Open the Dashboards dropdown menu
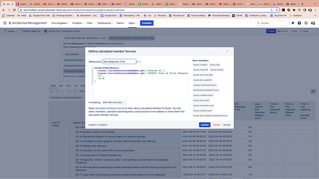The height and width of the screenshot is (179, 319). (x=105, y=23)
